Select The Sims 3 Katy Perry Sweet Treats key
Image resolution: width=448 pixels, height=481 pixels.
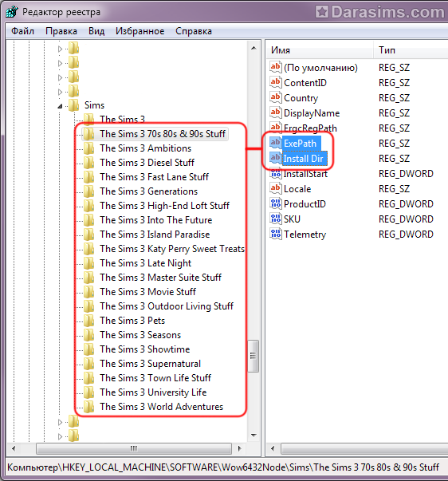172,249
